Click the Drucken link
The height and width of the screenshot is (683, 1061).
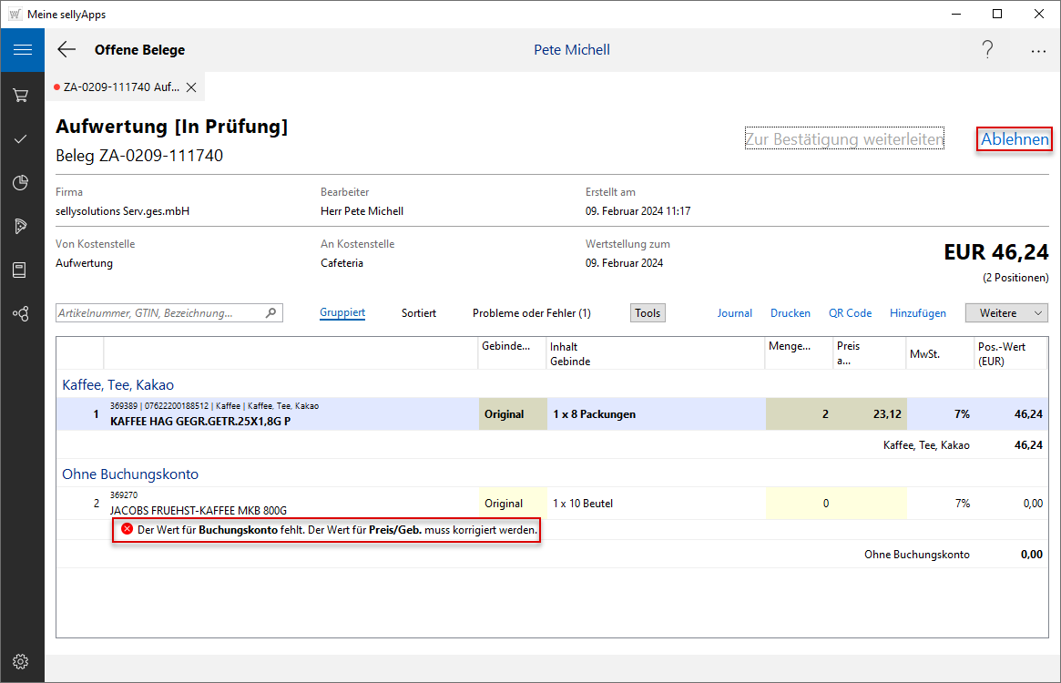coord(790,313)
